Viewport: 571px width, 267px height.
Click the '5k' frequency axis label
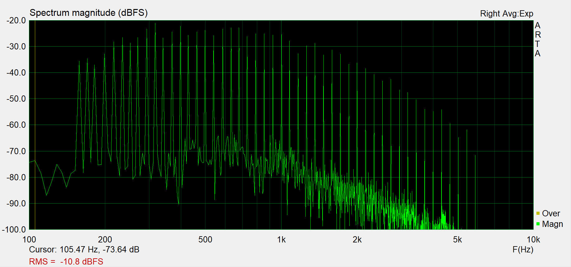(x=457, y=240)
